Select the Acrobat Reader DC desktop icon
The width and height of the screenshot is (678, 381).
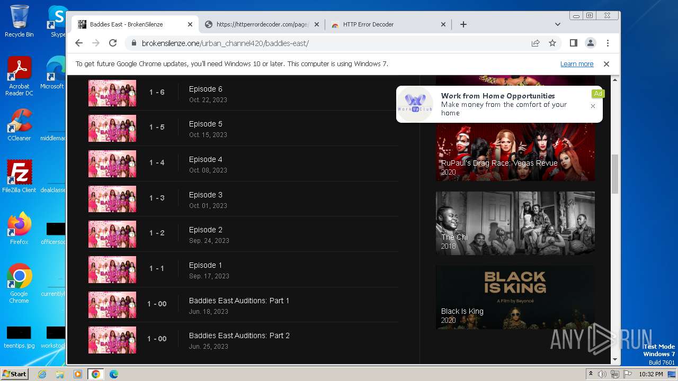tap(19, 76)
